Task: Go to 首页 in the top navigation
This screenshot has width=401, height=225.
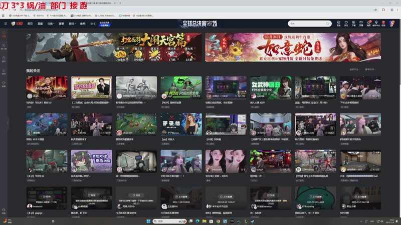Action: click(x=30, y=23)
